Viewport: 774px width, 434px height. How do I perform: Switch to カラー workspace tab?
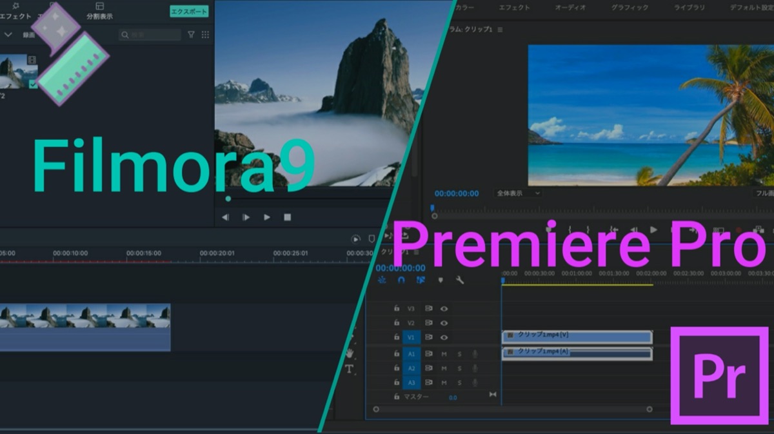pyautogui.click(x=464, y=8)
